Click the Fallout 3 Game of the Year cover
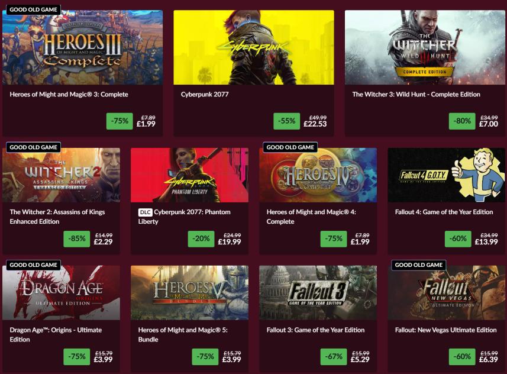This screenshot has height=374, width=507. click(x=318, y=292)
